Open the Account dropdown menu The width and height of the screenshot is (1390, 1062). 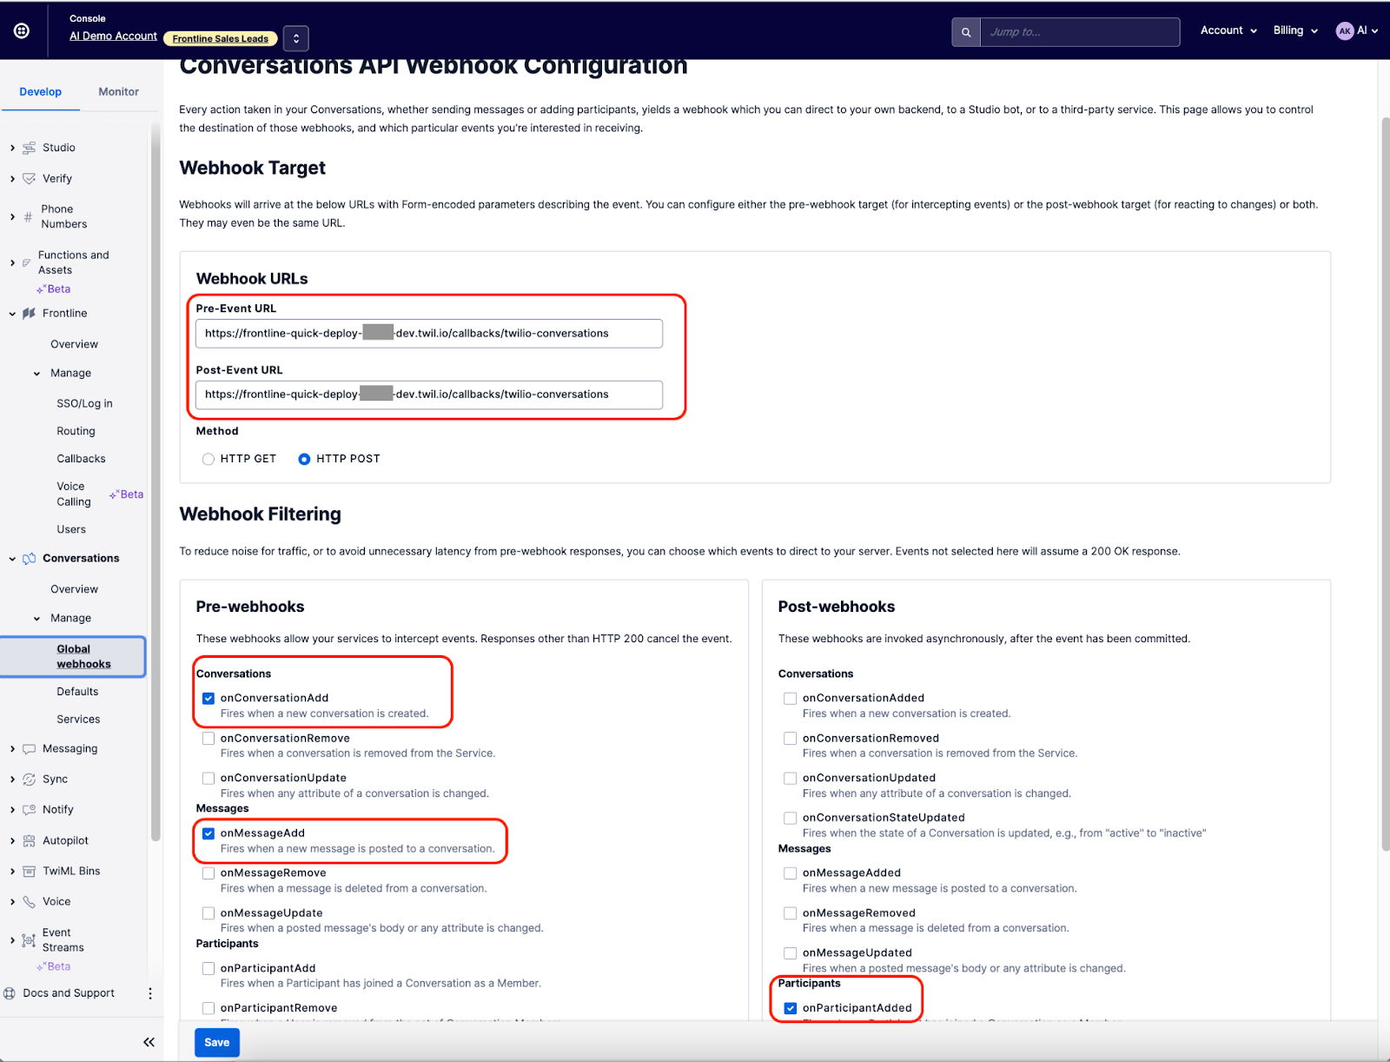pyautogui.click(x=1228, y=30)
